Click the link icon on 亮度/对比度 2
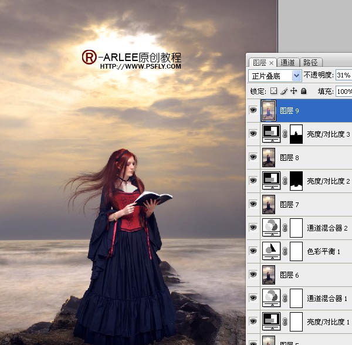Screen dimensions: 352x345 pyautogui.click(x=285, y=181)
